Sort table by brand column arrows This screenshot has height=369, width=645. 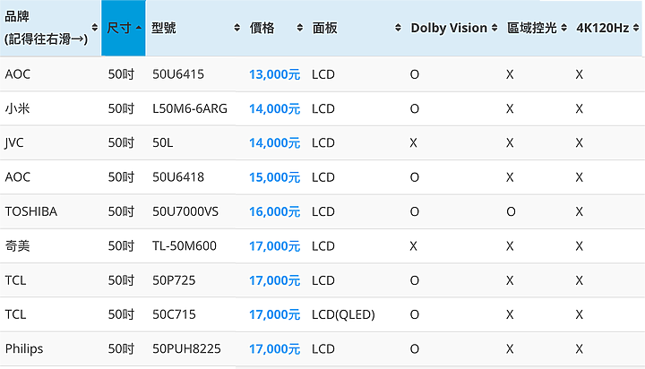[95, 28]
